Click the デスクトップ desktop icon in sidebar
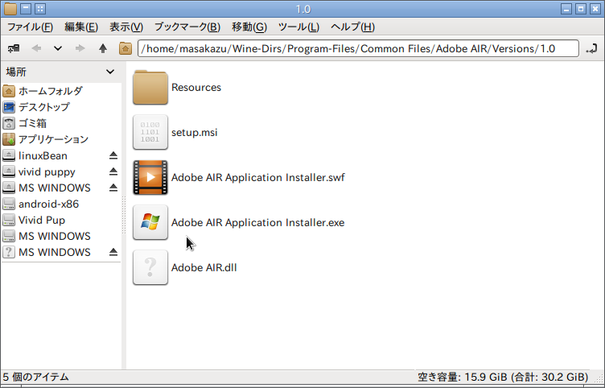This screenshot has width=605, height=388. (9, 107)
